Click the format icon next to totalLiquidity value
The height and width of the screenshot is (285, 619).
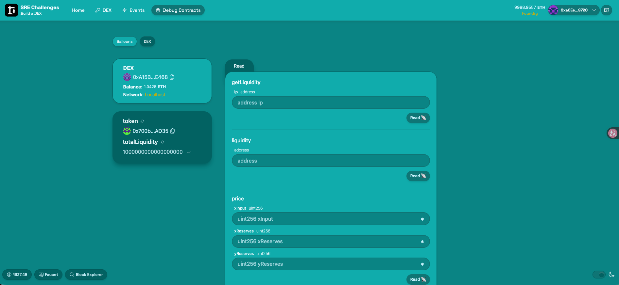pyautogui.click(x=189, y=152)
